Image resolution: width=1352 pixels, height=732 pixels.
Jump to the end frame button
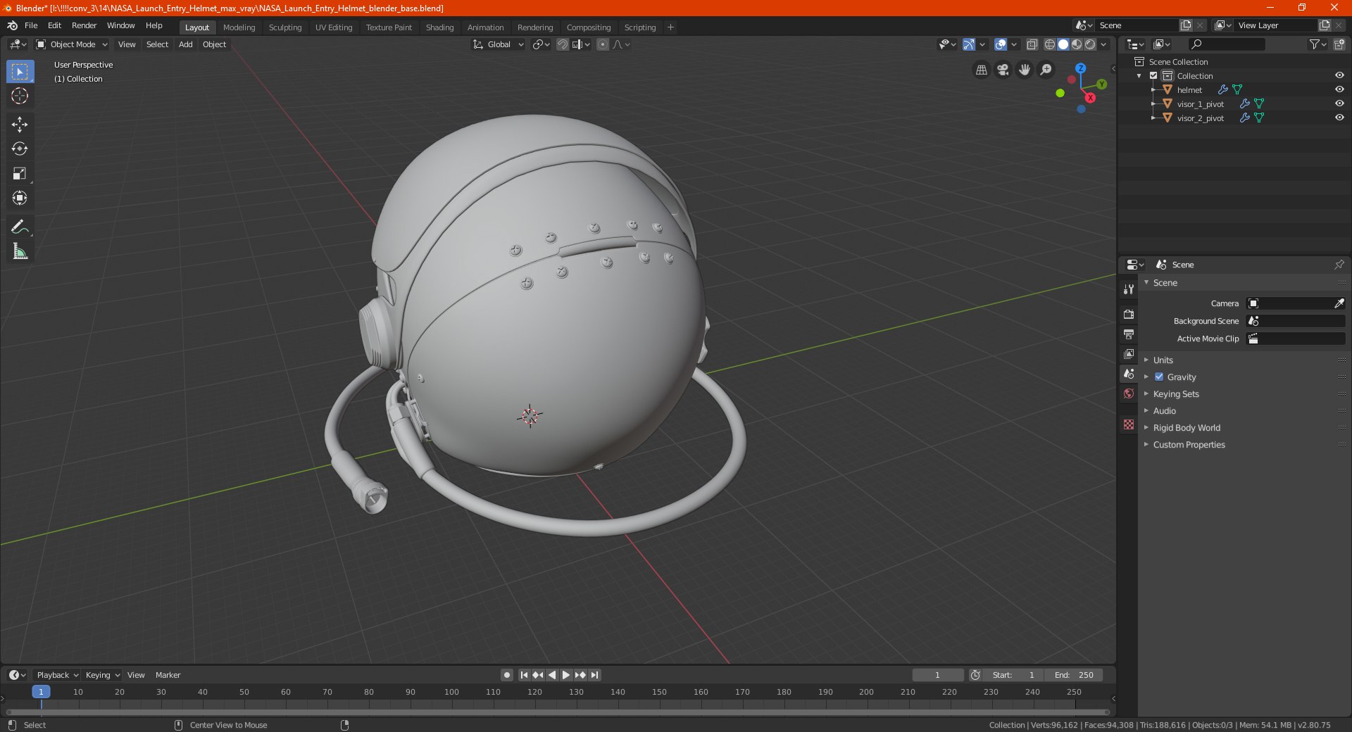pos(595,675)
